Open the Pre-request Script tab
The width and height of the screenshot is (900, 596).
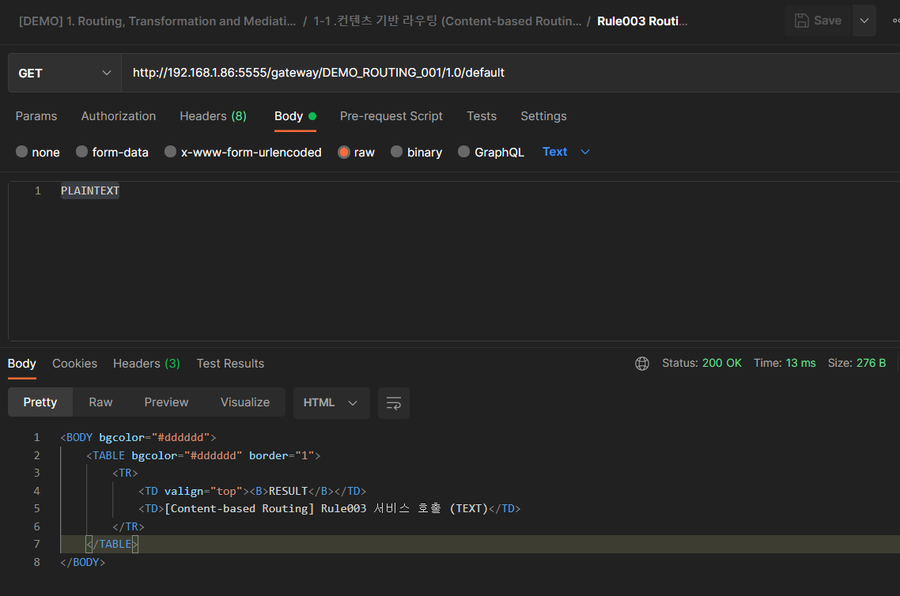click(391, 116)
